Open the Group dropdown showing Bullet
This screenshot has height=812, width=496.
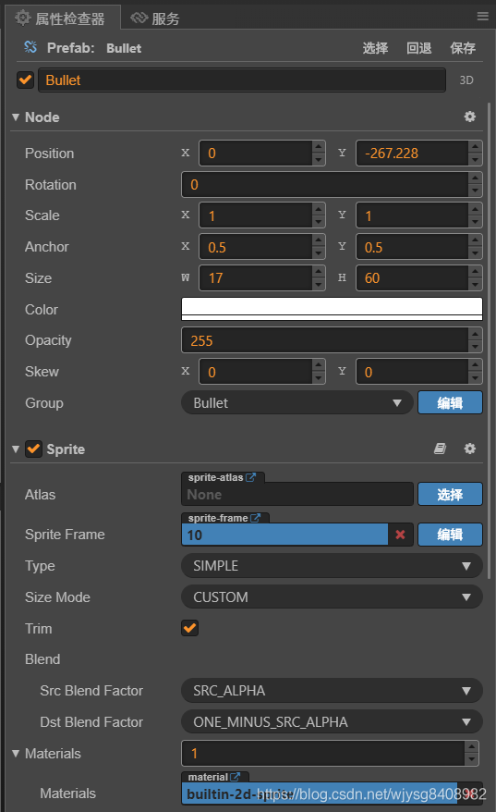296,403
